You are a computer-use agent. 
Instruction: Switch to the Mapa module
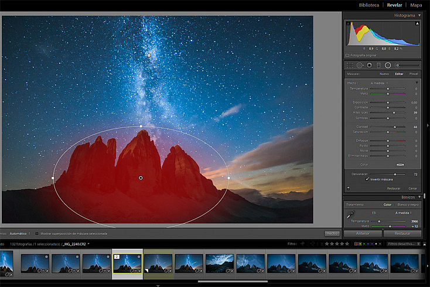pyautogui.click(x=416, y=5)
